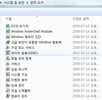Select Windows PowerShell Modules name text
The image size is (102, 100).
point(32,32)
